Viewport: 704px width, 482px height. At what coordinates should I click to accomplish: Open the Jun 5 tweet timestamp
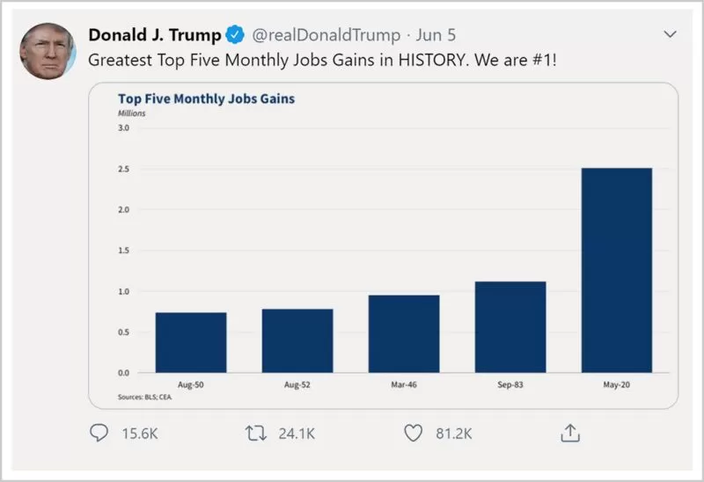point(436,34)
